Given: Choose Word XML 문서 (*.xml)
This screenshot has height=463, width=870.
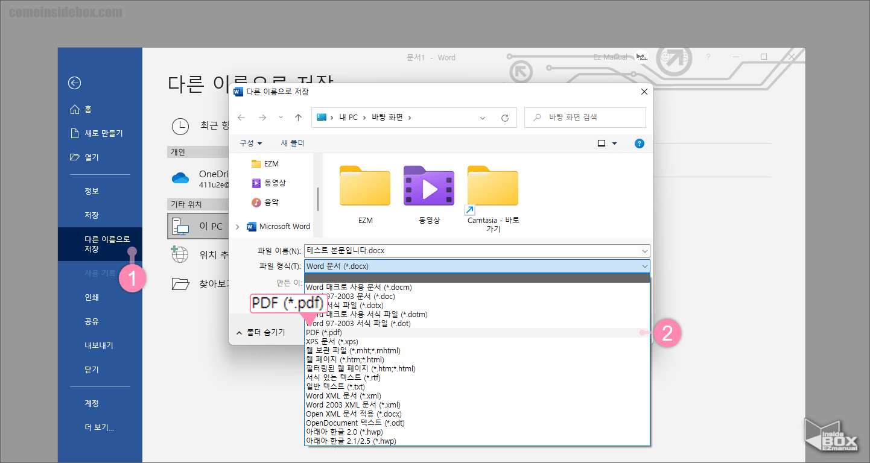Looking at the screenshot, I should 477,396.
